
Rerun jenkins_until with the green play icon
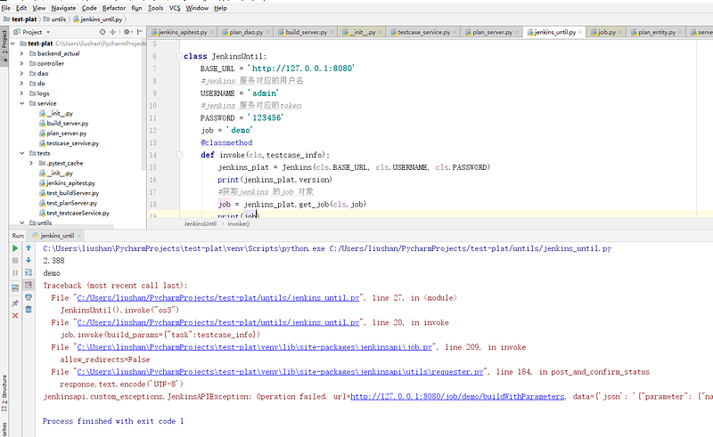[15, 248]
